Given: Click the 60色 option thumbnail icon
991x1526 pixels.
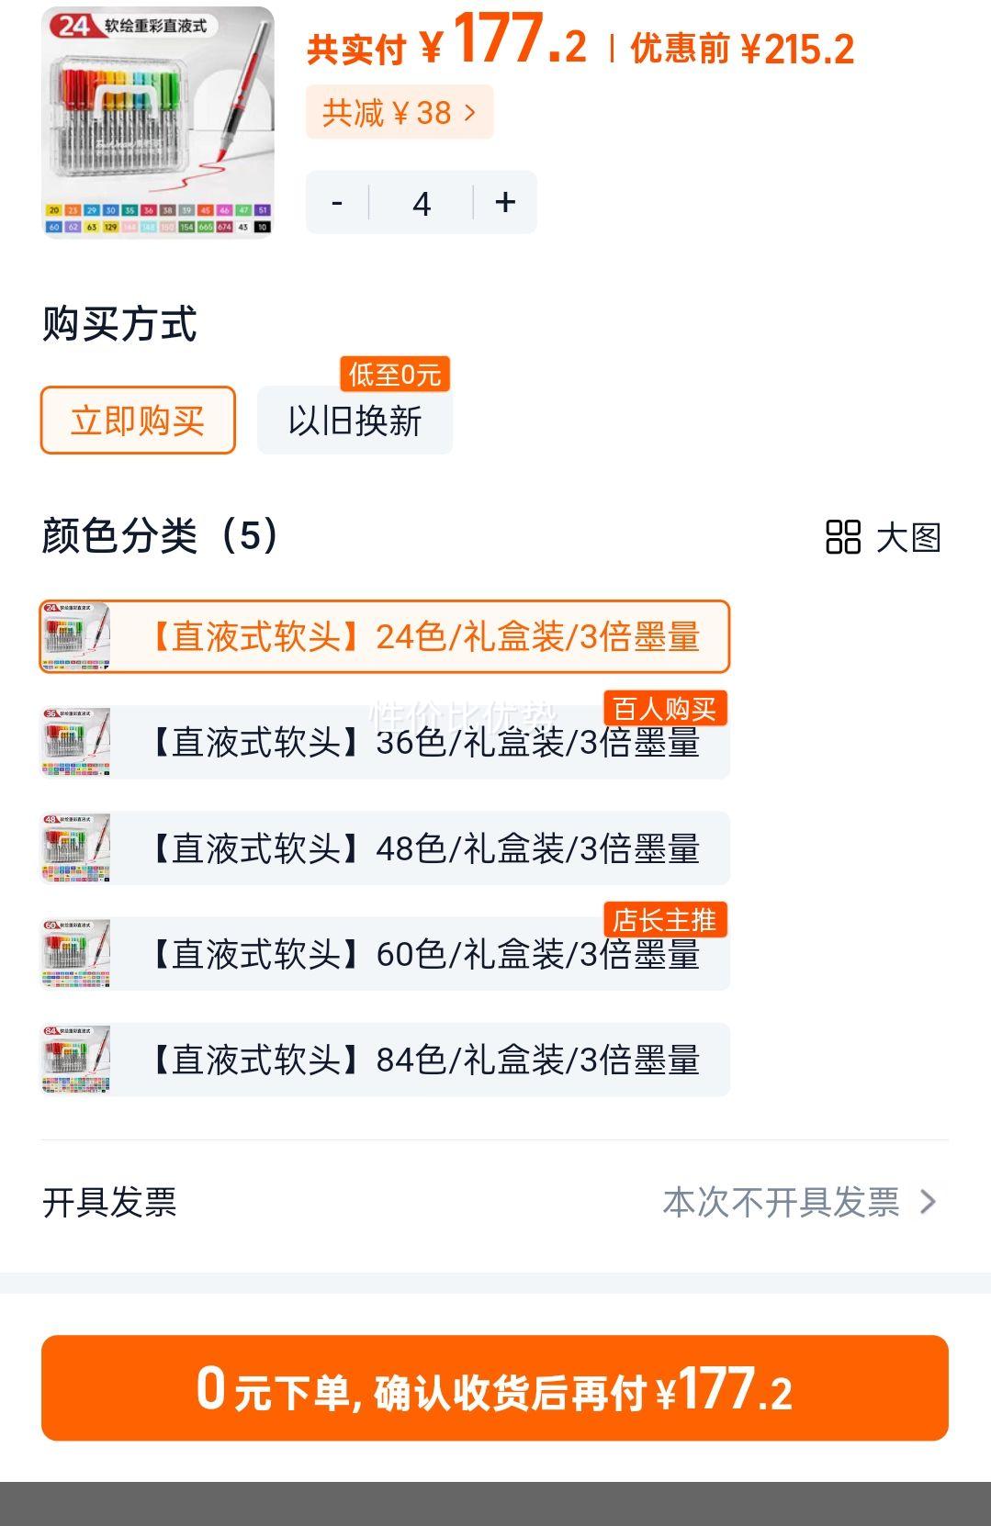Looking at the screenshot, I should point(76,954).
